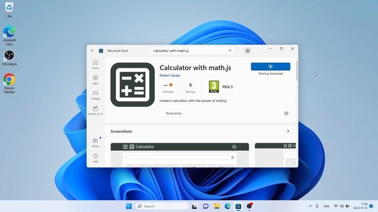This screenshot has width=378, height=212.
Task: Click the star average rating
Action: pyautogui.click(x=168, y=87)
